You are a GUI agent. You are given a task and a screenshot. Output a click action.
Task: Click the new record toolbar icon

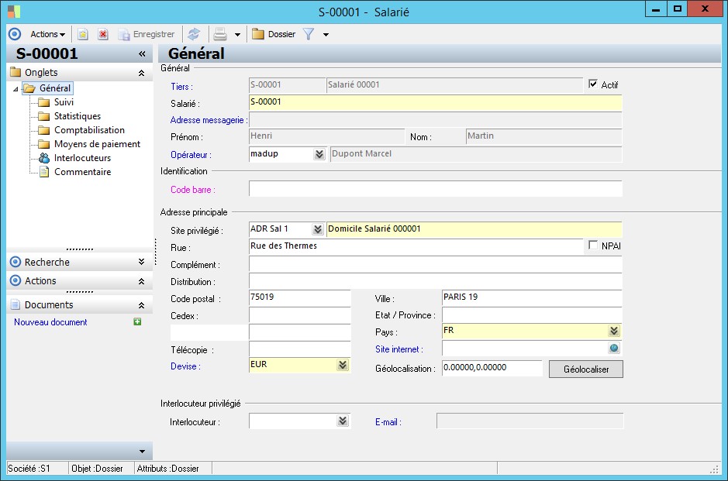82,34
